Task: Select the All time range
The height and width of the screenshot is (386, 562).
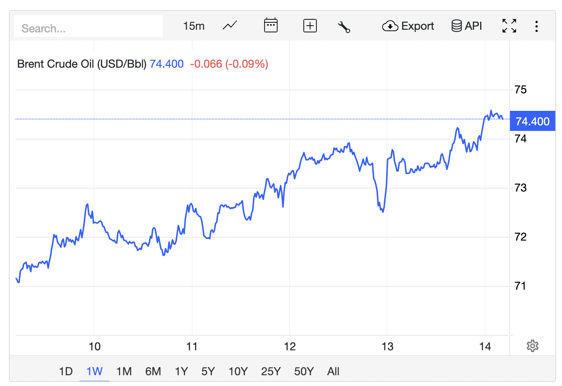Action: [333, 371]
